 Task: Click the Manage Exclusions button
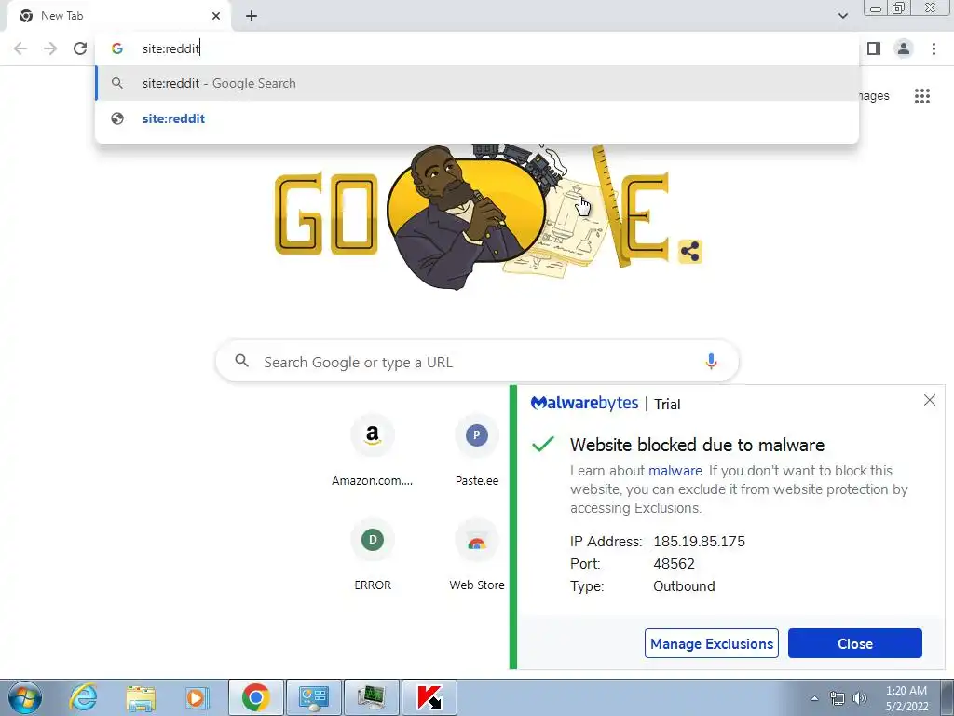pyautogui.click(x=711, y=643)
